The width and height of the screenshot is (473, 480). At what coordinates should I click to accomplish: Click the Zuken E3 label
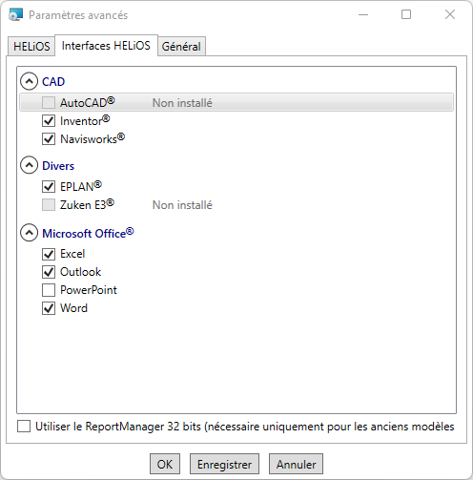(87, 204)
